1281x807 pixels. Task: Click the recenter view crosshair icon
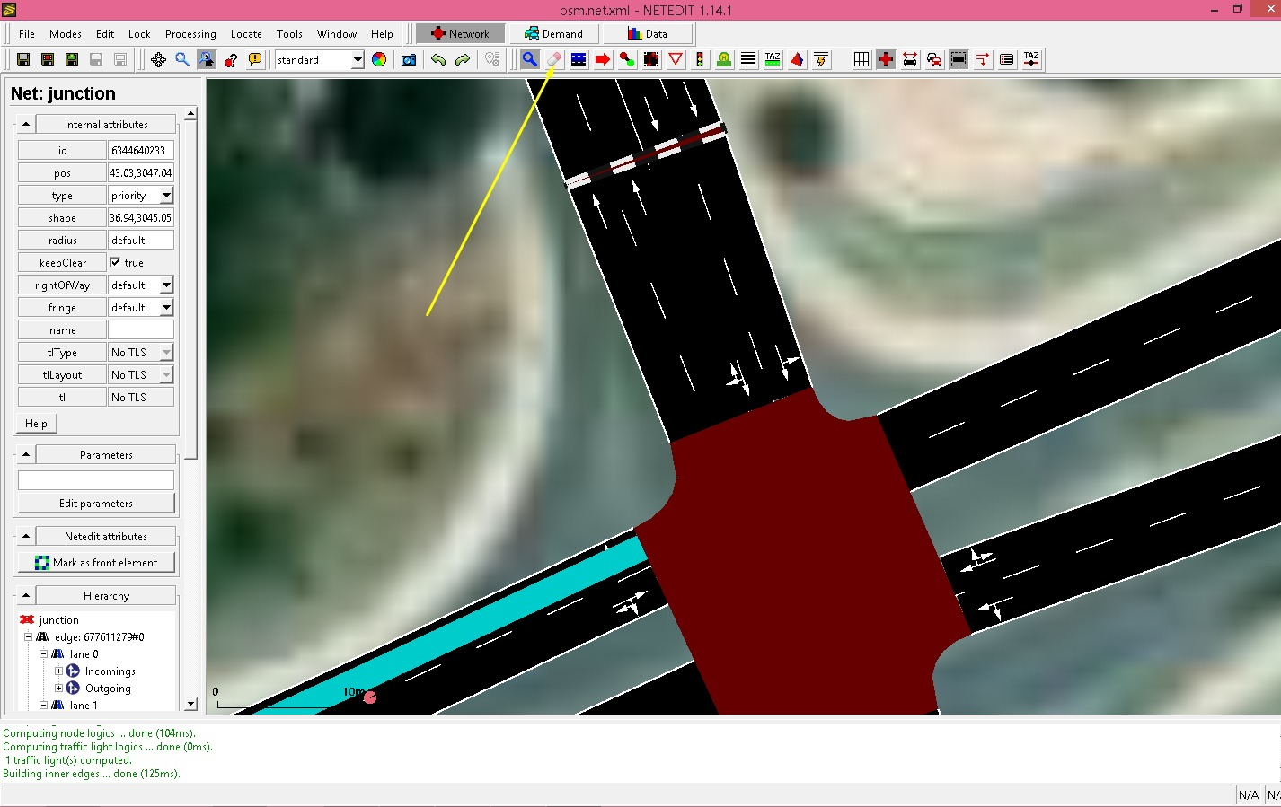(158, 59)
